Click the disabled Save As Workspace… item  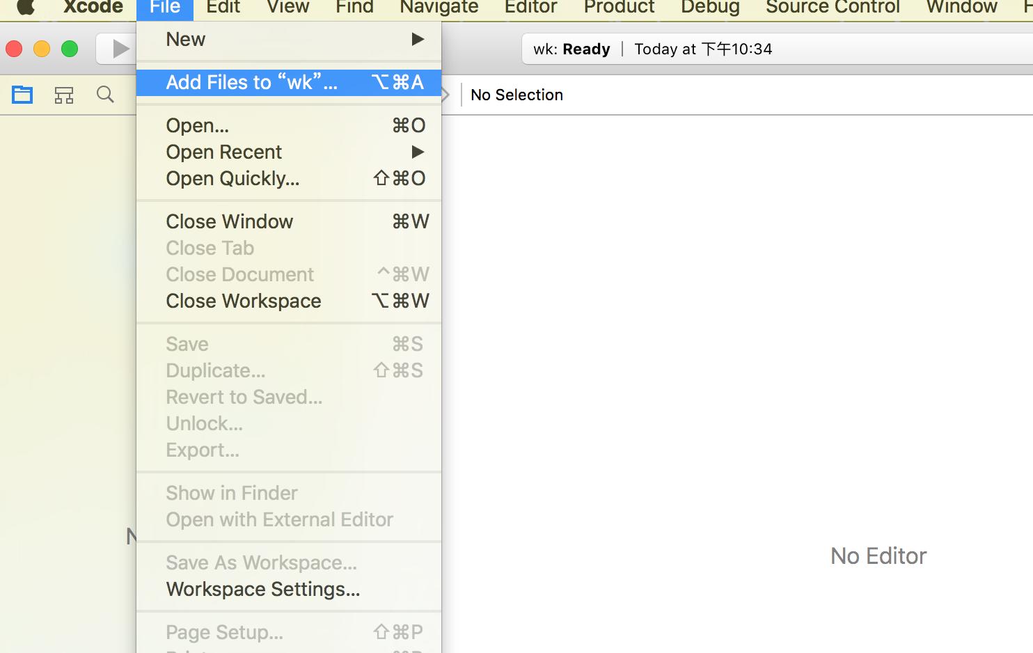[289, 562]
